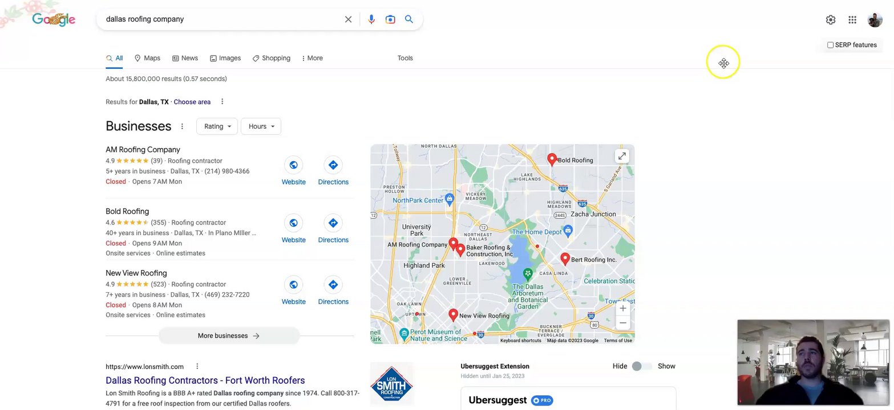Click the More businesses button
Screen dimensions: 894x410
coord(229,336)
